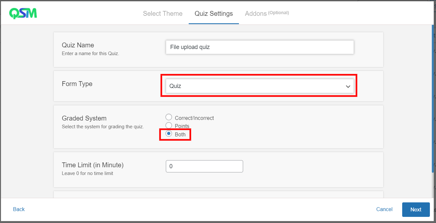Screen dimensions: 436x223
Task: Click the Time Limit input field
Action: [x=204, y=166]
